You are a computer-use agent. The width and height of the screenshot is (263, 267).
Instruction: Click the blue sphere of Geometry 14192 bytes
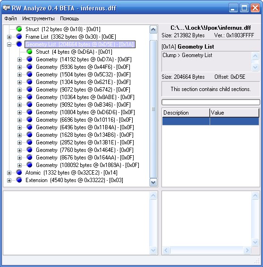30,59
